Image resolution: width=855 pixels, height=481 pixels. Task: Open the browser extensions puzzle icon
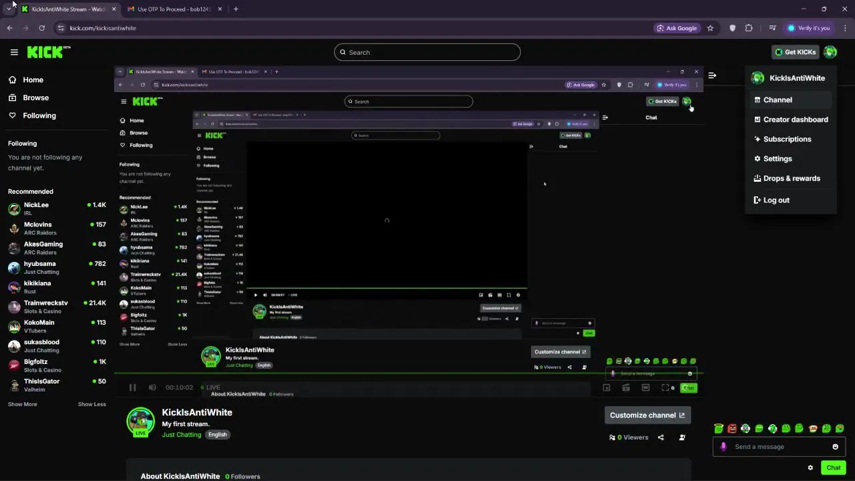(x=749, y=28)
